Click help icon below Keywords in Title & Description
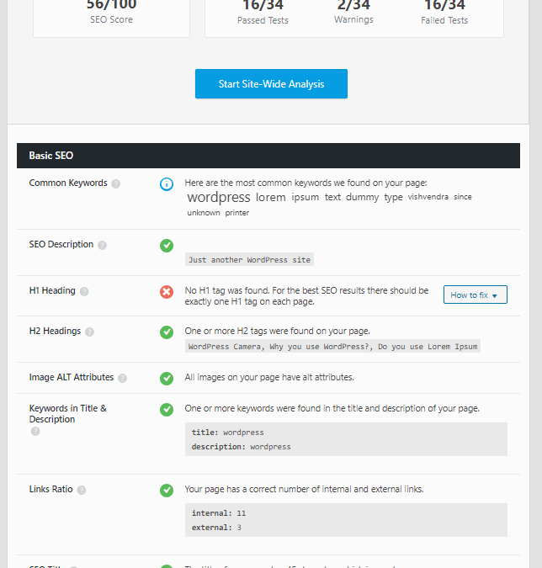Image resolution: width=542 pixels, height=568 pixels. point(35,431)
